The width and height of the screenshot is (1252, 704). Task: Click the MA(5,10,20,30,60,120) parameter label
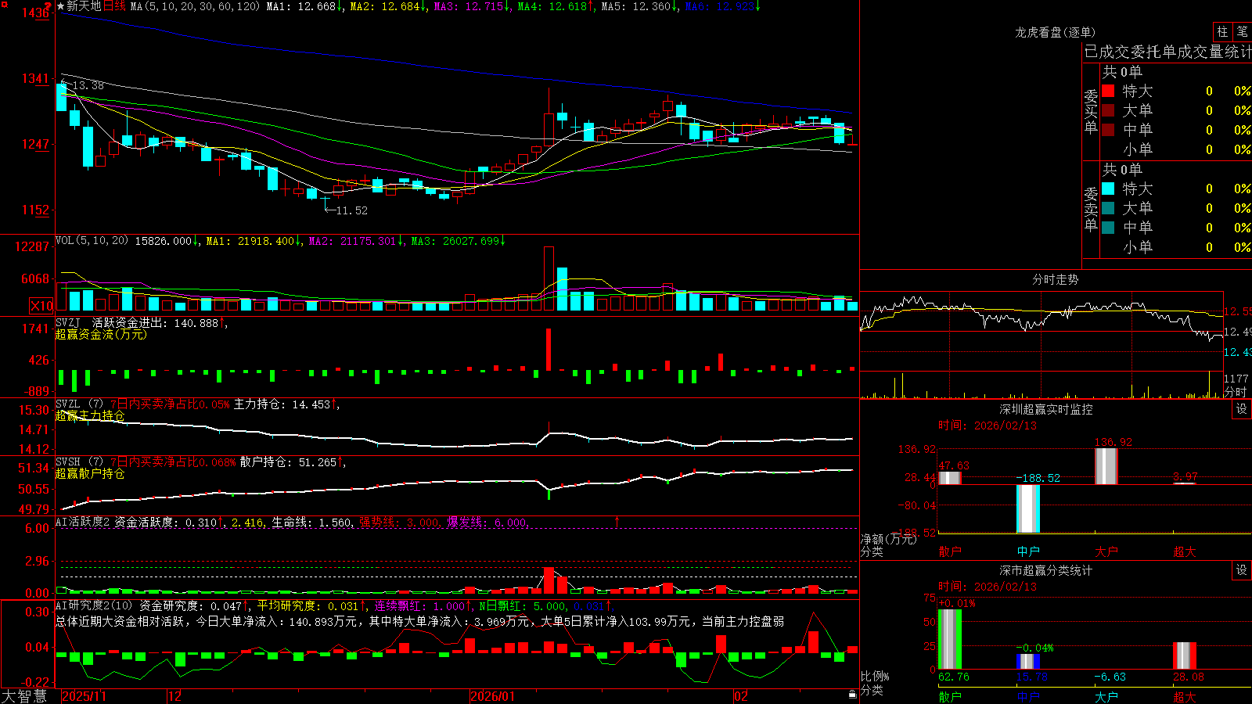(x=195, y=6)
